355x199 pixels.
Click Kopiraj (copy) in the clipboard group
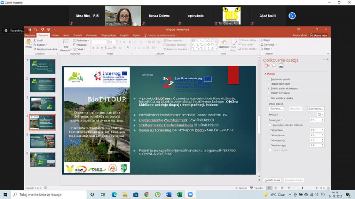point(39,45)
